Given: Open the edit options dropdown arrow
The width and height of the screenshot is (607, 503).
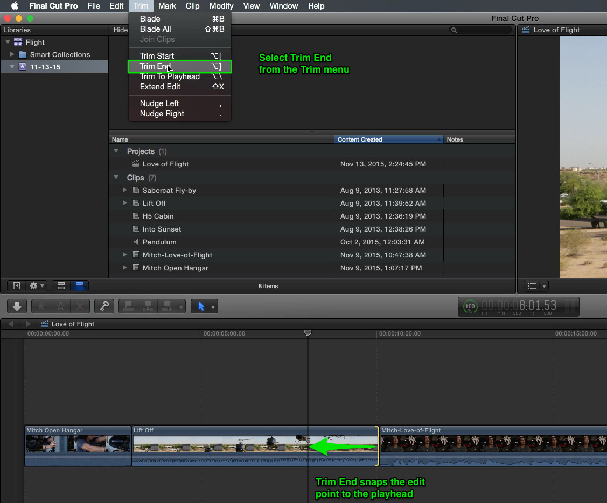Looking at the screenshot, I should tap(181, 306).
